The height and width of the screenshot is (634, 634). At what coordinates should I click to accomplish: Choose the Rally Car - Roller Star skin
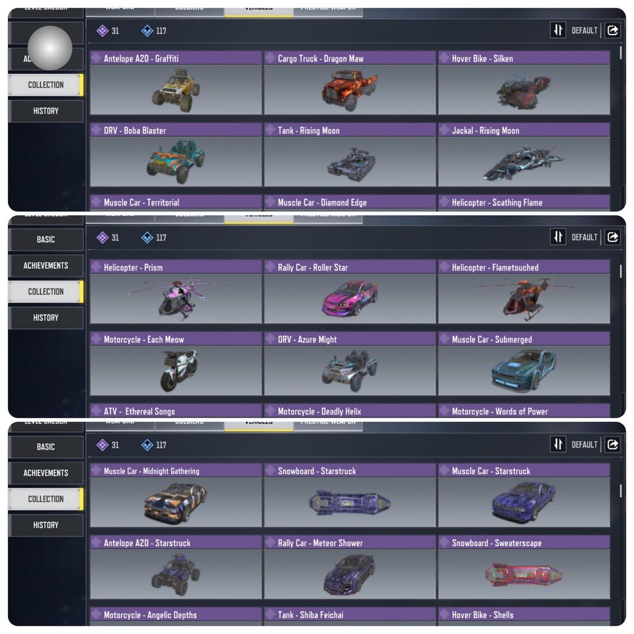click(x=350, y=292)
